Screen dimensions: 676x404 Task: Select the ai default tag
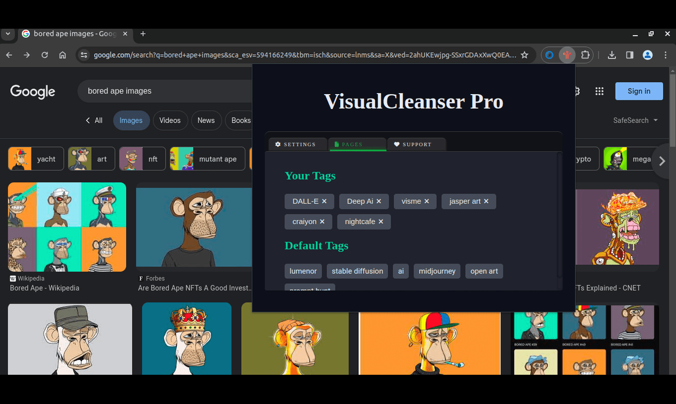401,271
